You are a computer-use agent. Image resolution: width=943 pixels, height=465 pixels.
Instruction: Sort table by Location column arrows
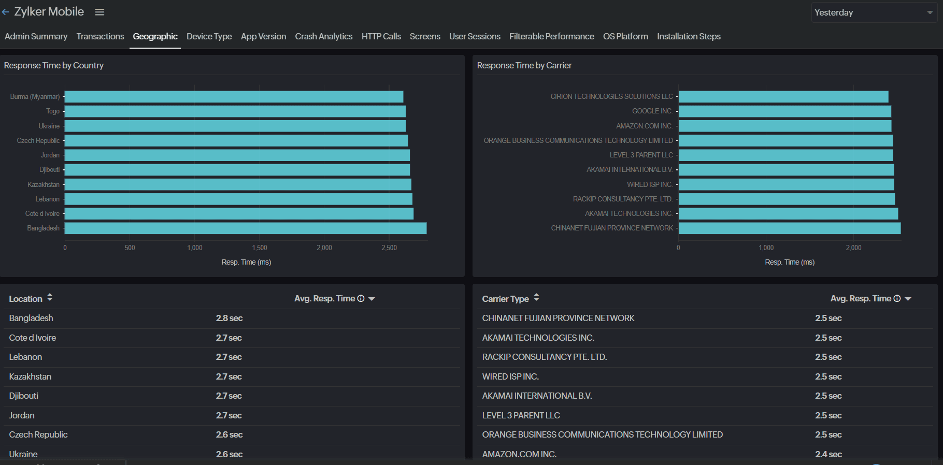tap(50, 297)
